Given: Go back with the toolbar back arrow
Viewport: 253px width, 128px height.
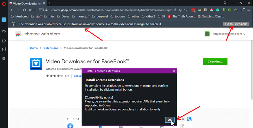Looking at the screenshot, I should pos(12,10).
